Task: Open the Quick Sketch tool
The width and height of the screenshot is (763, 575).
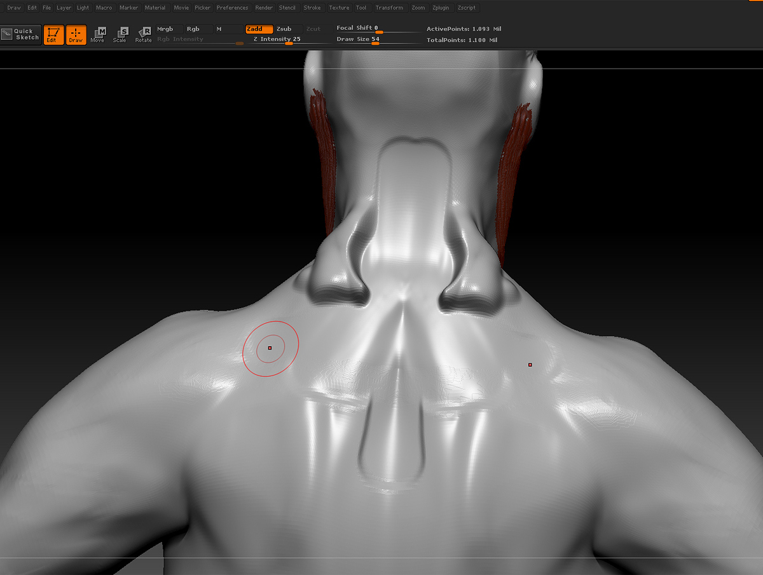Action: pos(20,35)
